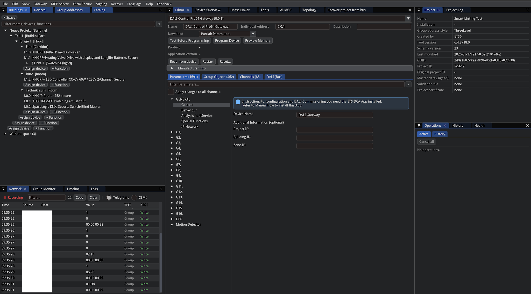This screenshot has height=294, width=531.
Task: Open the device selector dropdown arrow
Action: [408, 18]
